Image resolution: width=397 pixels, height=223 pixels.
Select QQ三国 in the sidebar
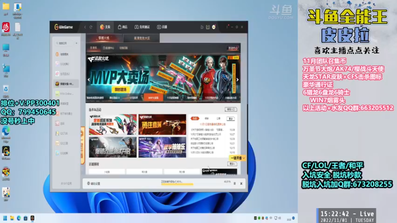coord(66,143)
